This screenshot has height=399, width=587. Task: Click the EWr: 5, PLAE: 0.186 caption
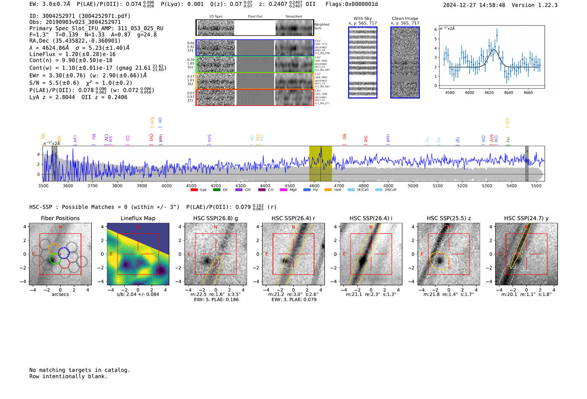click(216, 300)
